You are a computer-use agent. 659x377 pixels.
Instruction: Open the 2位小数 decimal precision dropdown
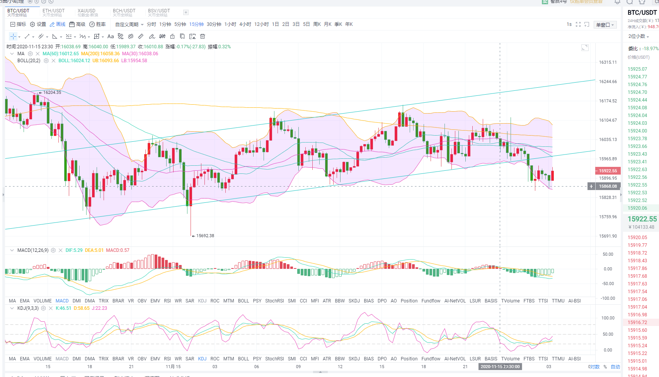click(x=639, y=36)
